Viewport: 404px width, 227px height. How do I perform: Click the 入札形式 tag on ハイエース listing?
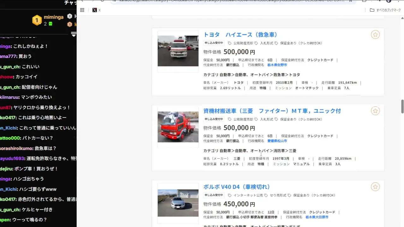tap(264, 43)
